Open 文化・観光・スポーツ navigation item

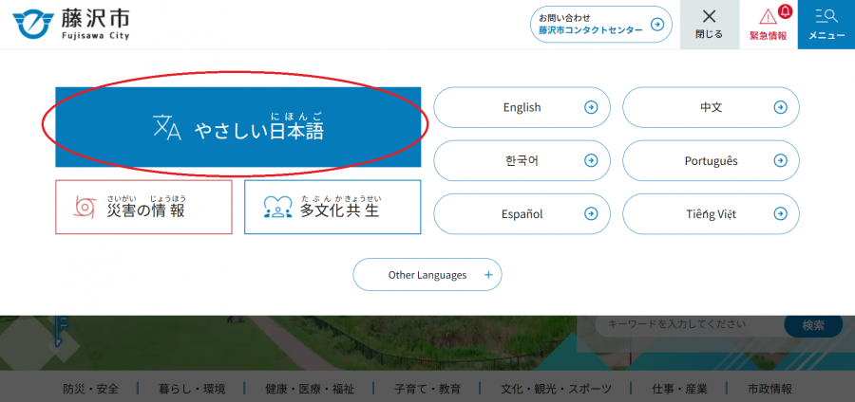click(556, 389)
